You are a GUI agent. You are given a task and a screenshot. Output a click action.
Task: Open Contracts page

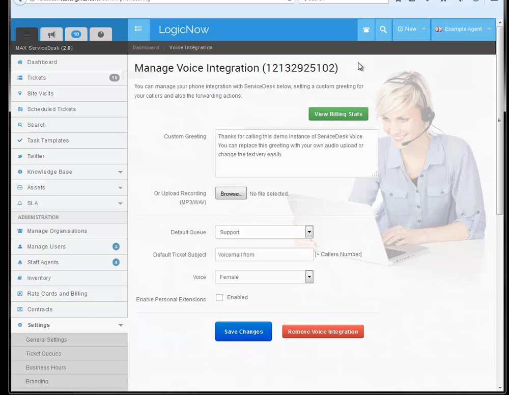(x=69, y=309)
